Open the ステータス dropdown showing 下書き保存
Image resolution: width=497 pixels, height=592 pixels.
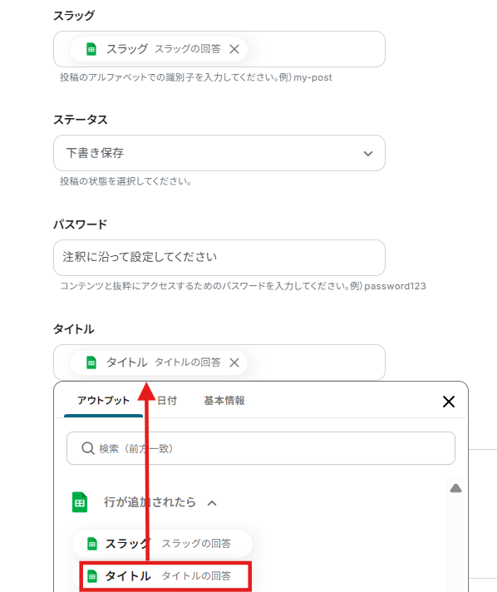tap(219, 153)
